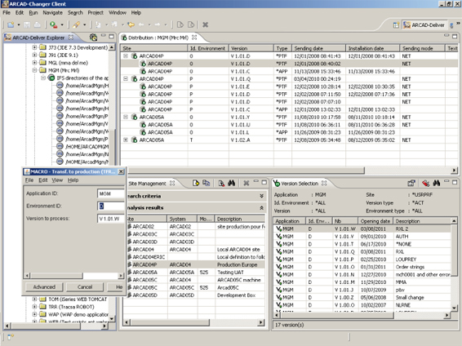Select the Distribution : MGM (Mrc Mrl) tab
Screen dimensions: 462x346
tap(158, 38)
